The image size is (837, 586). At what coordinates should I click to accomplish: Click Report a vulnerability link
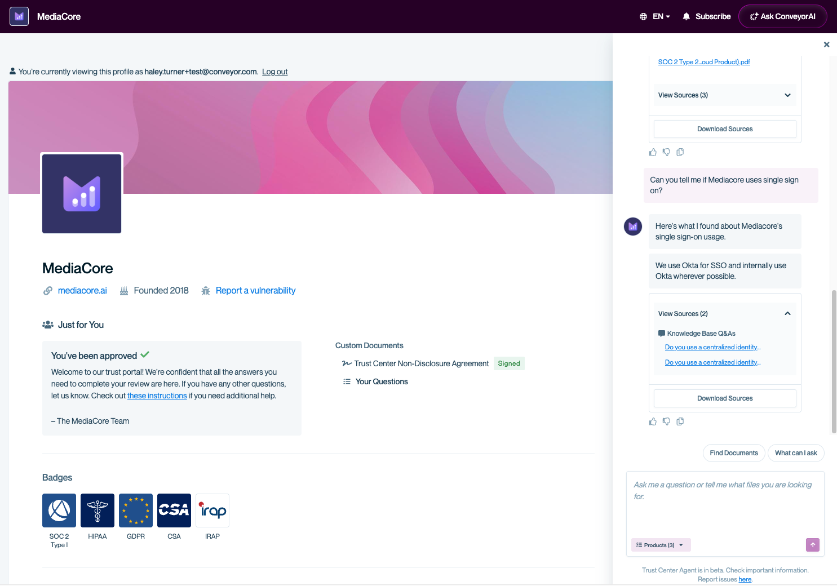(256, 291)
